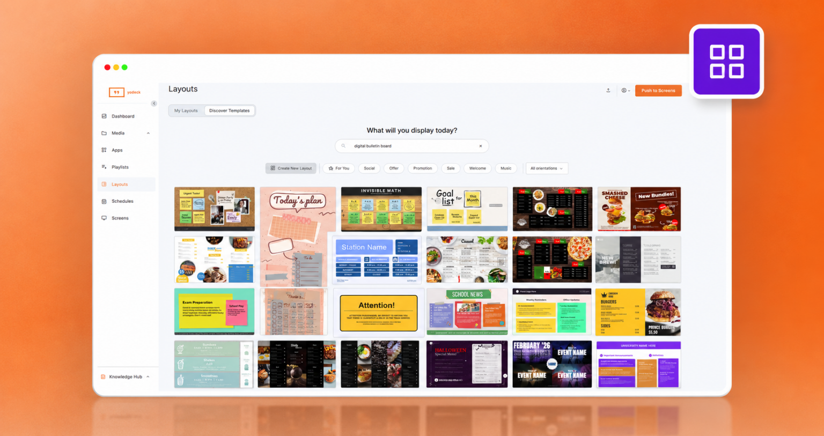Filter templates by Promotion
The height and width of the screenshot is (436, 824).
423,168
